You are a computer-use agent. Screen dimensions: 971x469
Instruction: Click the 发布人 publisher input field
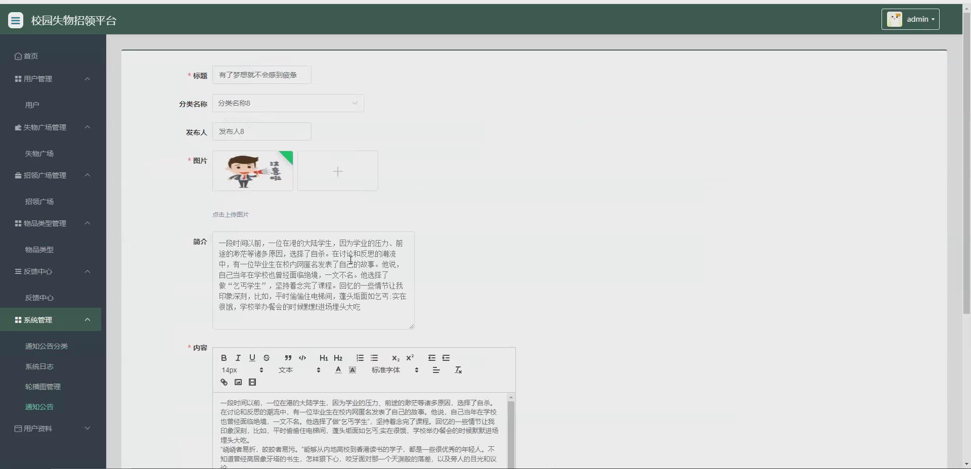coord(262,131)
